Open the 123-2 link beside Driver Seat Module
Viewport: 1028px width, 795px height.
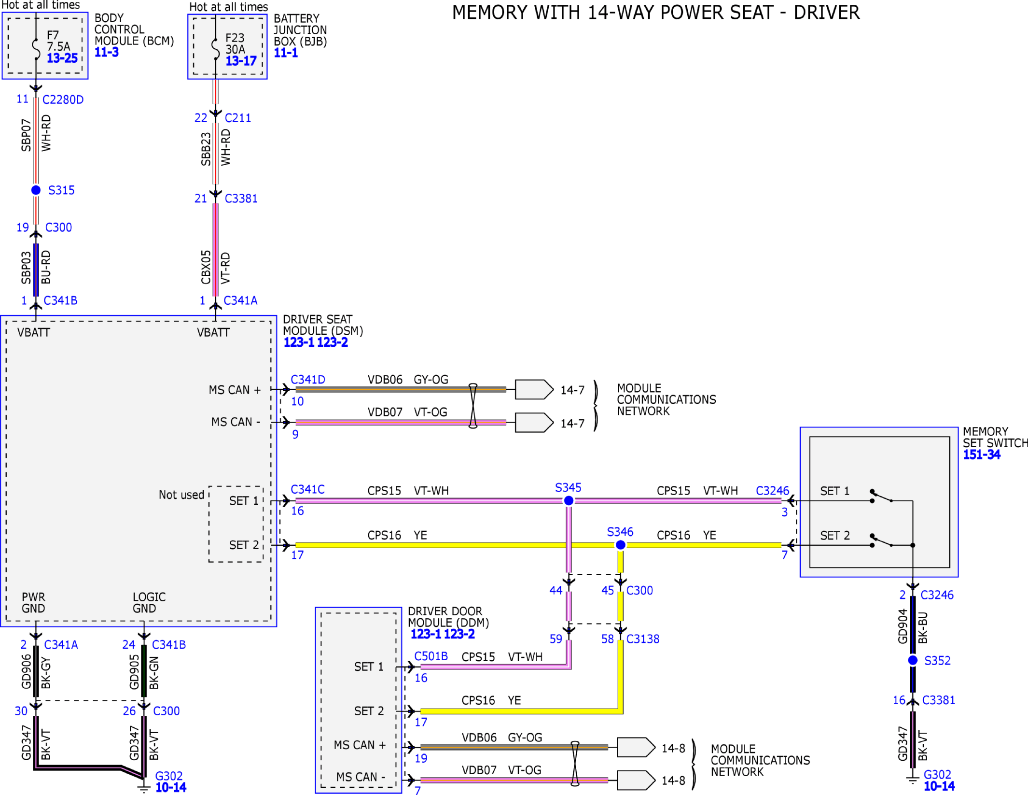pos(332,342)
